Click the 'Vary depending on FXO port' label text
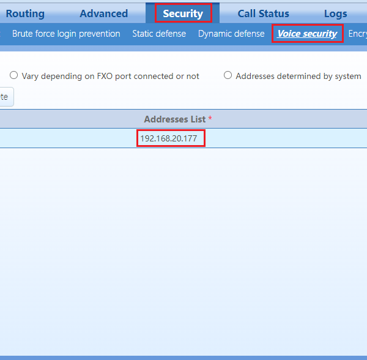The height and width of the screenshot is (360, 367). (x=110, y=77)
